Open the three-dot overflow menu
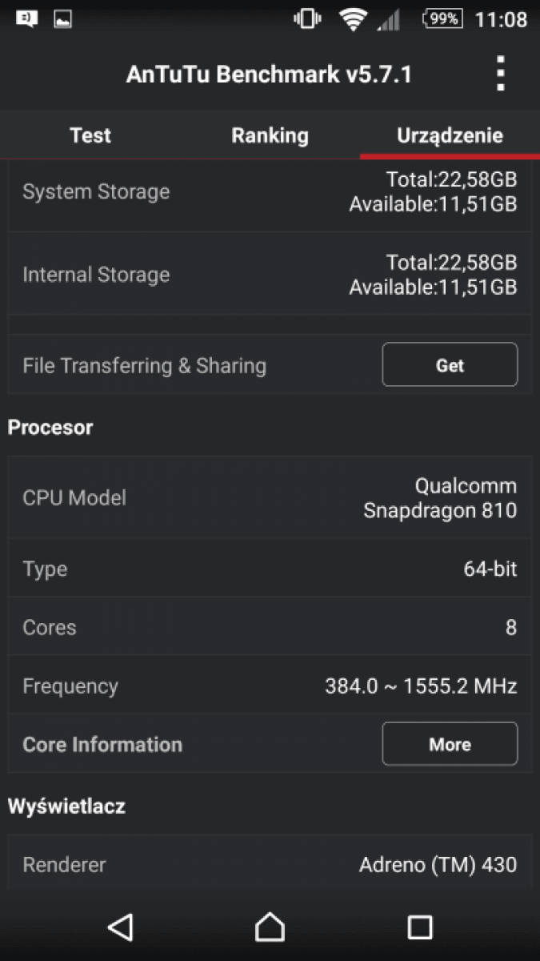 [x=500, y=74]
